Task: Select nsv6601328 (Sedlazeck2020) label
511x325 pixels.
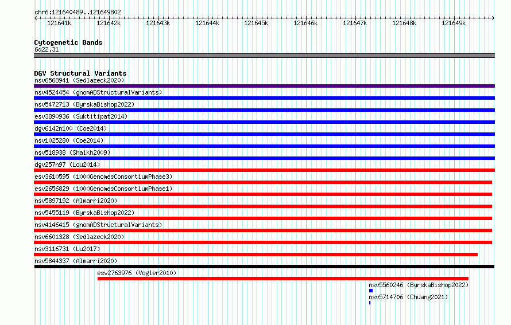Action: 79,237
